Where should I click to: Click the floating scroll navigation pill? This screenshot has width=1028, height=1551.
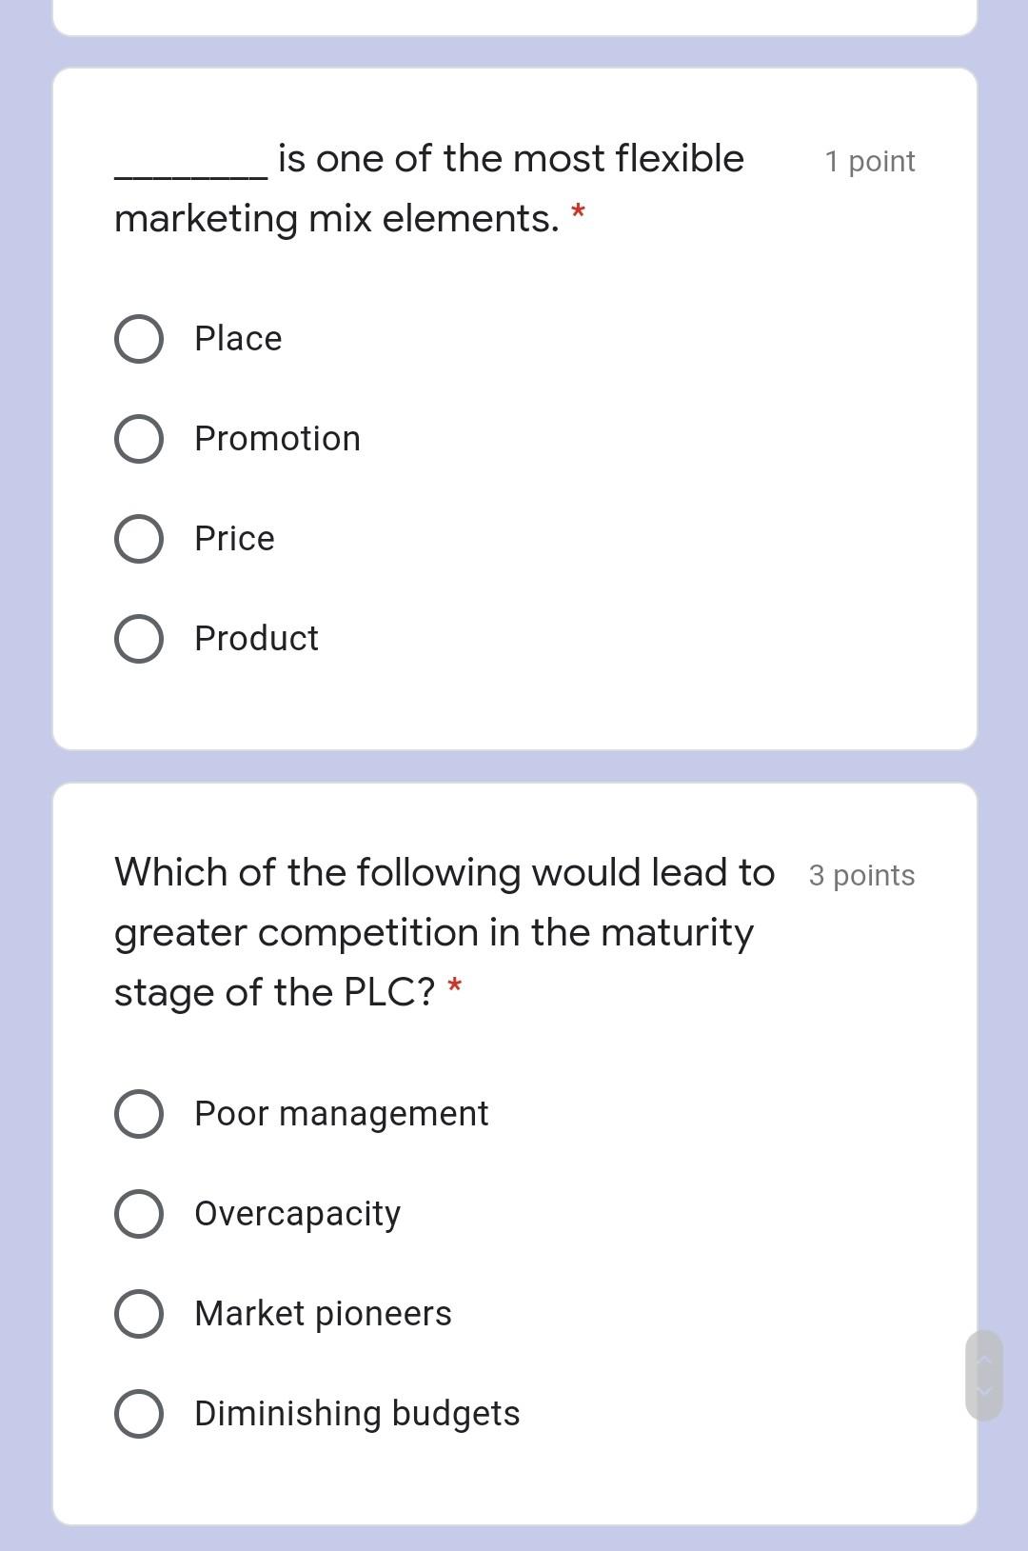point(986,1371)
